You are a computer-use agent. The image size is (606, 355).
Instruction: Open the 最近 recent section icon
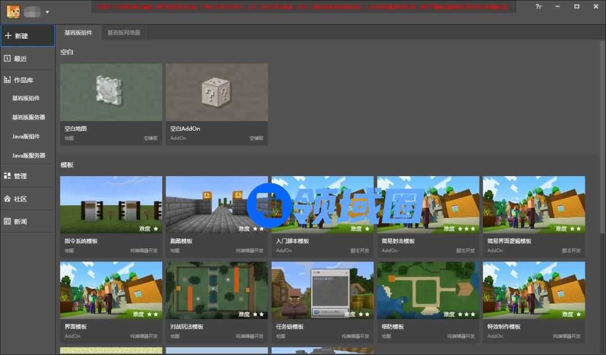coord(7,58)
